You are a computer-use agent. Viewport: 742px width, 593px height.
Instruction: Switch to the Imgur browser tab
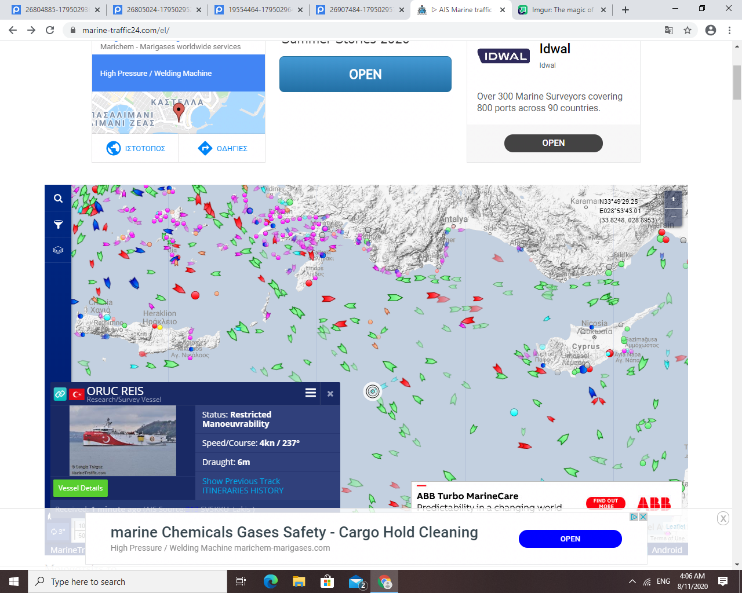click(x=563, y=10)
